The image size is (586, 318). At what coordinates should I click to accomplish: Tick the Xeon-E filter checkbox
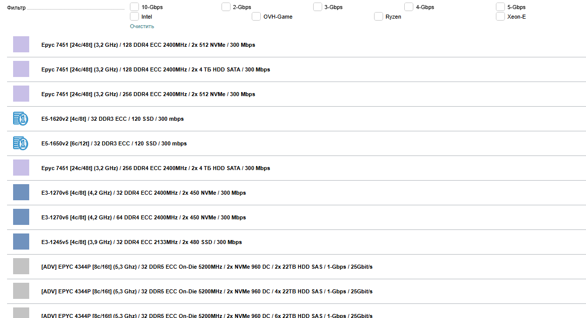(x=500, y=17)
